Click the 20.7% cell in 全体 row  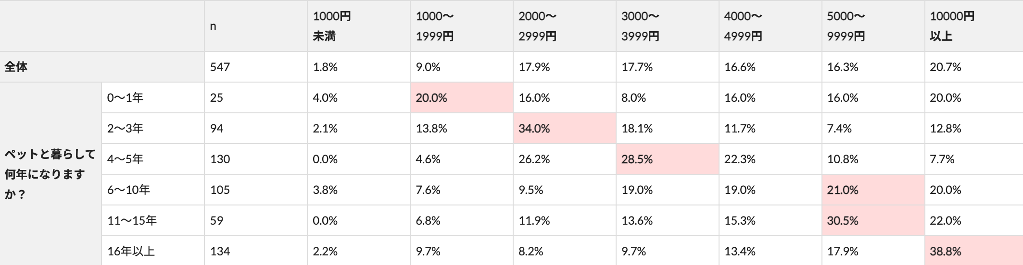coord(946,67)
